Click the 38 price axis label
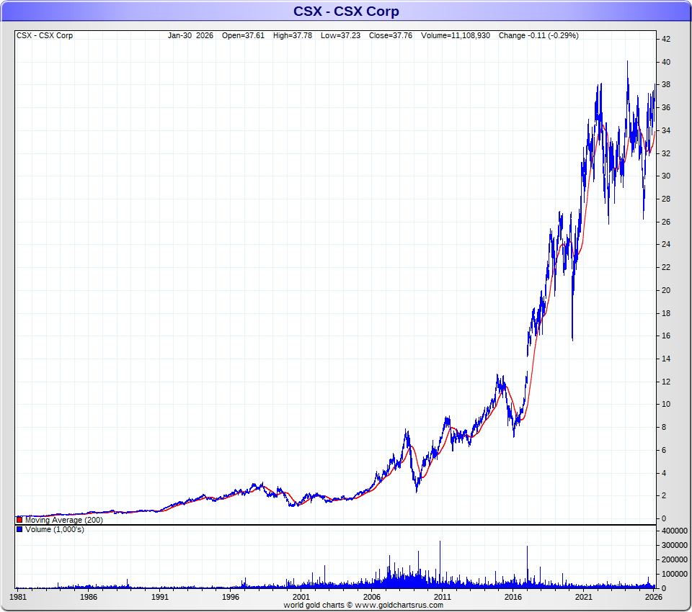Viewport: 692px width, 612px height. tap(666, 85)
